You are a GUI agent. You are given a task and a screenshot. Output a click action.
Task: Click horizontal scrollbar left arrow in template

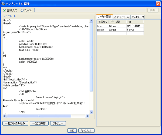4,116
